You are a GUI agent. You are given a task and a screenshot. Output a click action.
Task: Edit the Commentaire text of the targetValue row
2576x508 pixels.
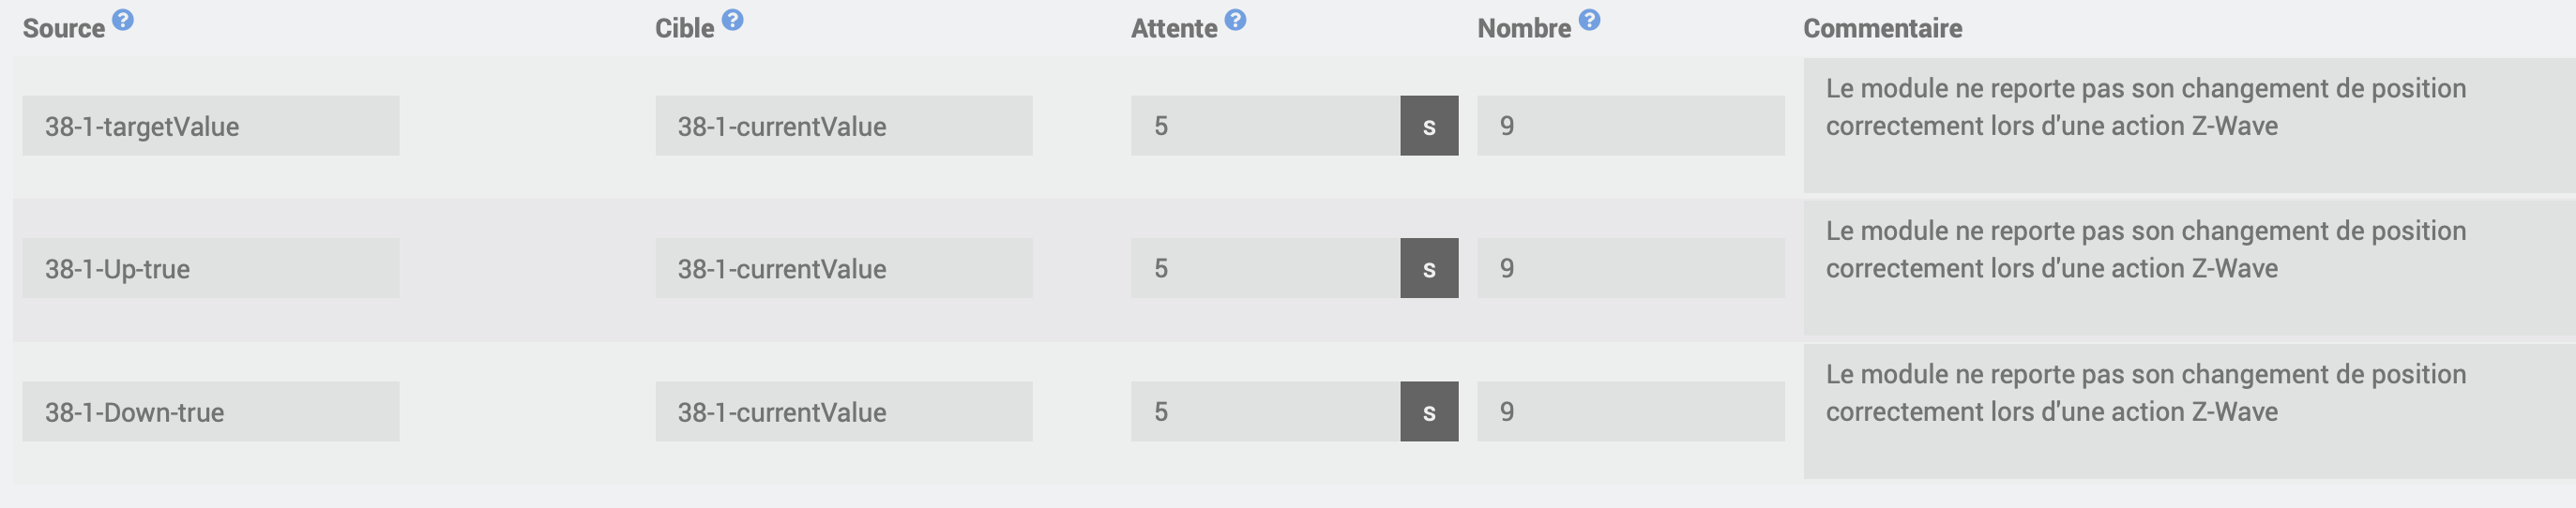2190,125
